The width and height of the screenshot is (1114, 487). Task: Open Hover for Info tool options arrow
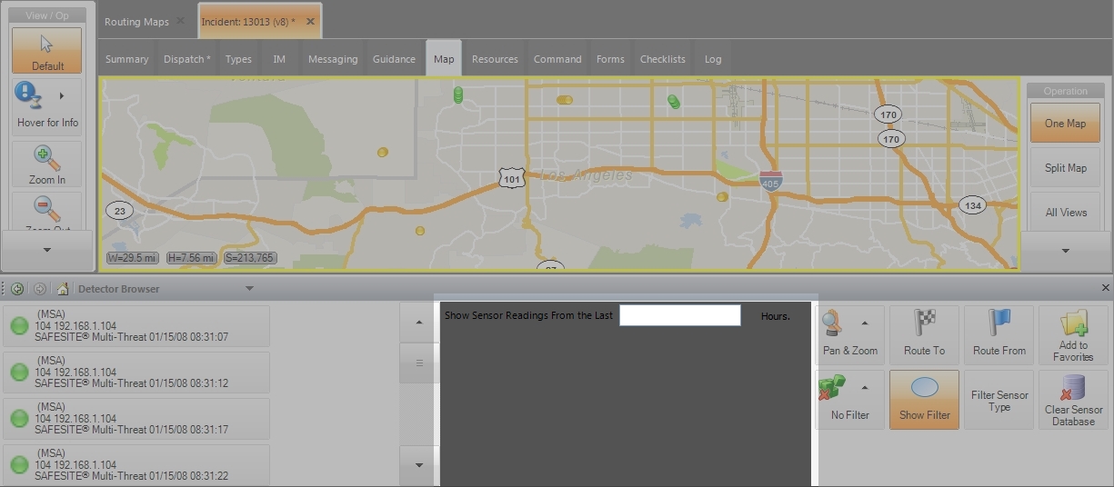[x=62, y=94]
